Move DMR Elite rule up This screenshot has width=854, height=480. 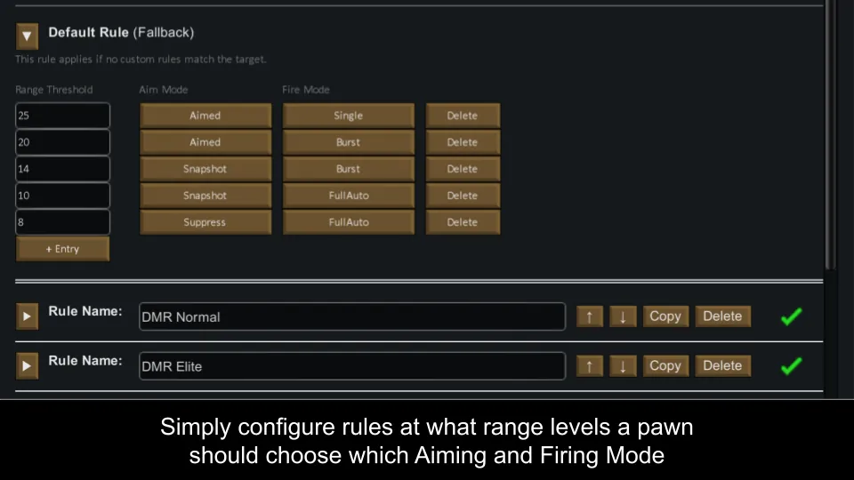(589, 365)
